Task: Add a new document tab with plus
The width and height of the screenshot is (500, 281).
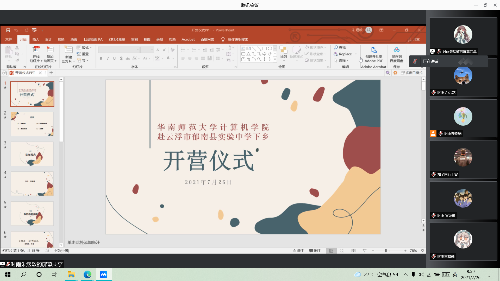Action: click(51, 73)
